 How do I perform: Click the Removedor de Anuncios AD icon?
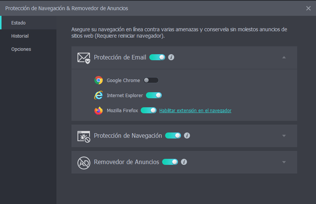pyautogui.click(x=84, y=162)
